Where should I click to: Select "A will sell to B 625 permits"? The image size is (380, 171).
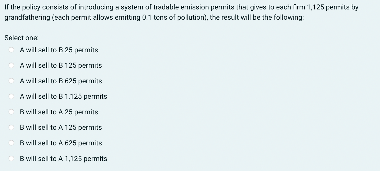point(11,81)
